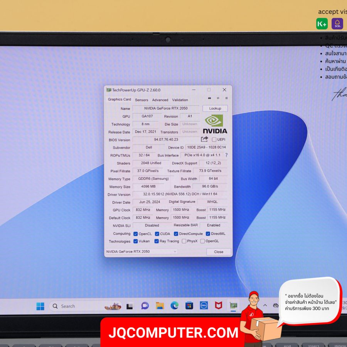Switch to the Advanced tab

click(x=160, y=100)
